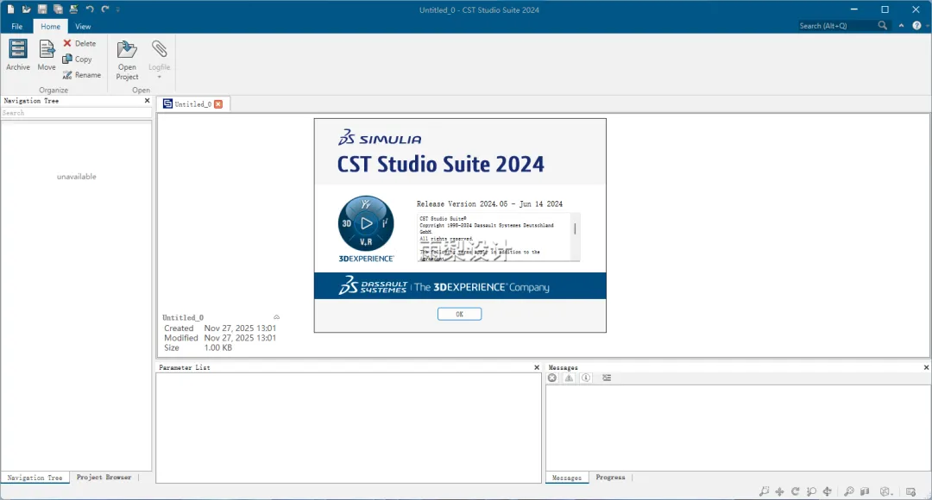Click the 3DEXPERIENCE compass logo

[366, 223]
